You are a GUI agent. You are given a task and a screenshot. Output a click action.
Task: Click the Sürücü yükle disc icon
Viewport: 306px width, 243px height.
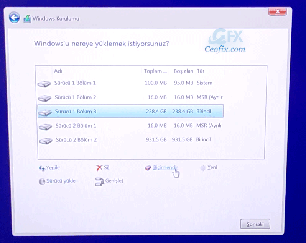(42, 181)
